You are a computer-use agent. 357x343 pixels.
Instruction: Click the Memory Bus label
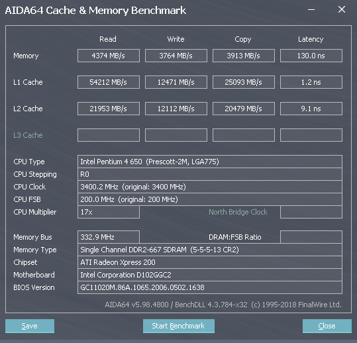point(32,237)
